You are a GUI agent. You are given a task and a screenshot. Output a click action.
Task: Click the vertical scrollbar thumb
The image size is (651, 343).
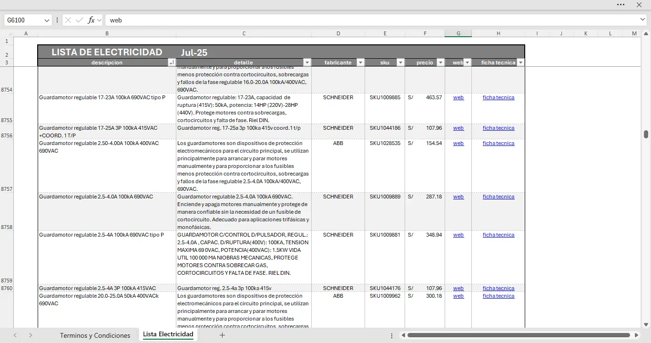tap(646, 135)
